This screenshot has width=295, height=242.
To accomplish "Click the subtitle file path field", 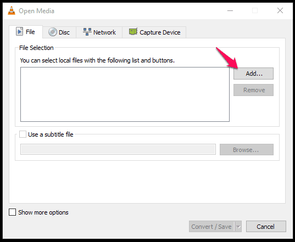I will tap(118, 150).
